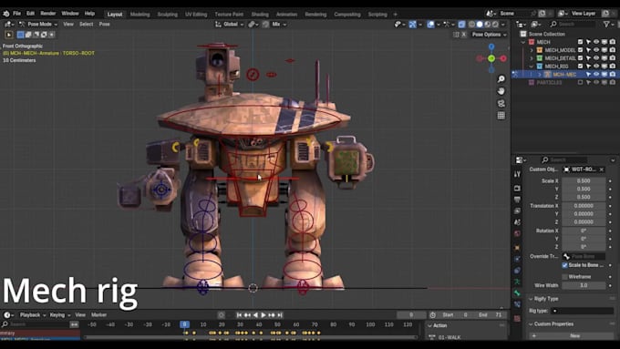Toggle viewport overlays button
This screenshot has width=620, height=349.
430,25
